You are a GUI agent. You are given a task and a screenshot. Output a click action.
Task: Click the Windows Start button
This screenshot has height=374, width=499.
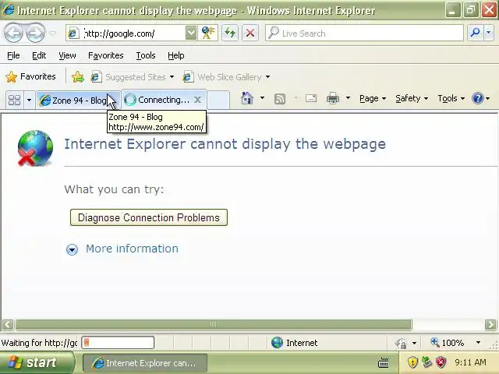(x=37, y=362)
